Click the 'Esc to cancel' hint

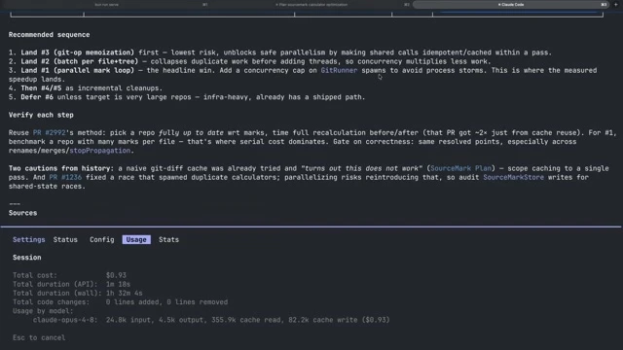click(x=39, y=337)
